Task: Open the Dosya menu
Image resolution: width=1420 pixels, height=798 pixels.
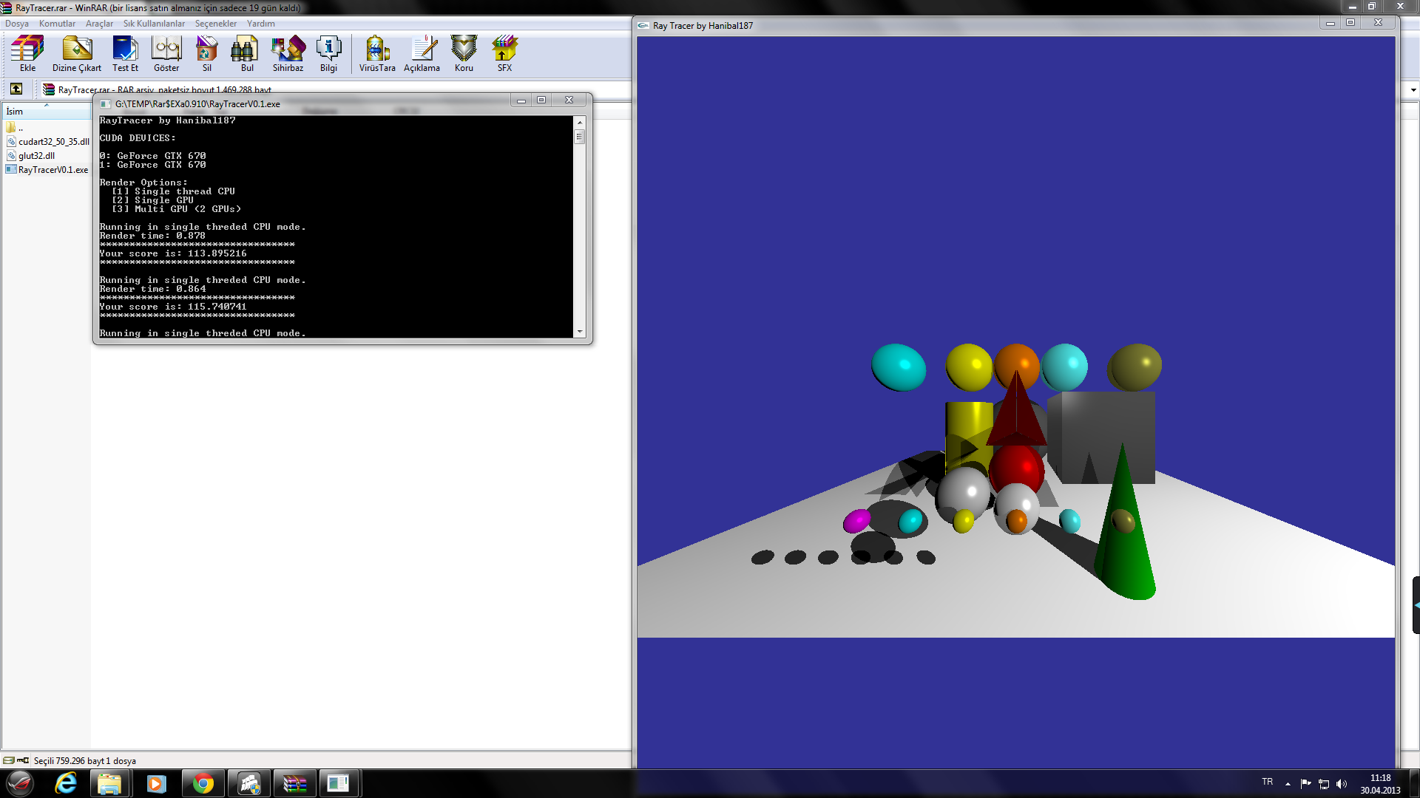Action: [17, 24]
